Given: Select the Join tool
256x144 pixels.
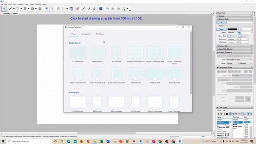Looking at the screenshot, I should 94,9.
